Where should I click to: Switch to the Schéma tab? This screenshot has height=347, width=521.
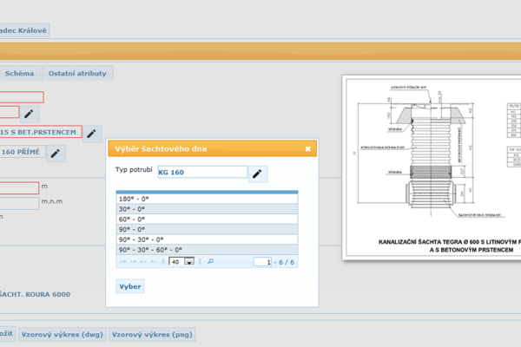point(20,74)
